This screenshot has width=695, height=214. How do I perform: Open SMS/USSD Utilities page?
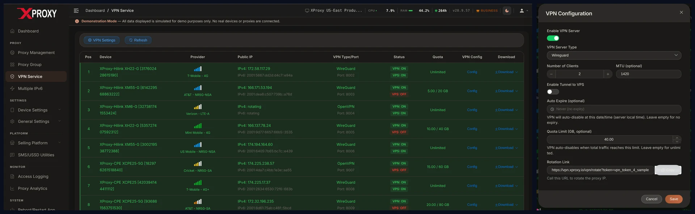[x=36, y=155]
